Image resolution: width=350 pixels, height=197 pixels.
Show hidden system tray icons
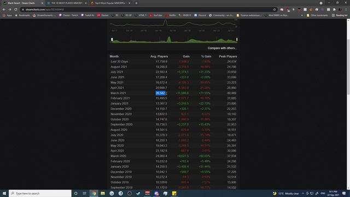coord(303,193)
